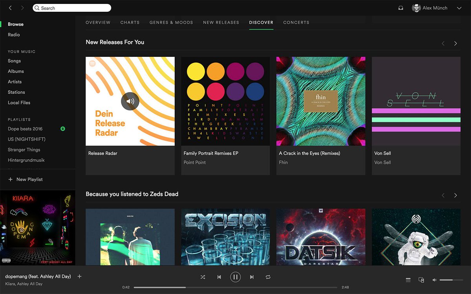
Task: Open the Family Portrait Remixes EP cover
Action: (225, 101)
